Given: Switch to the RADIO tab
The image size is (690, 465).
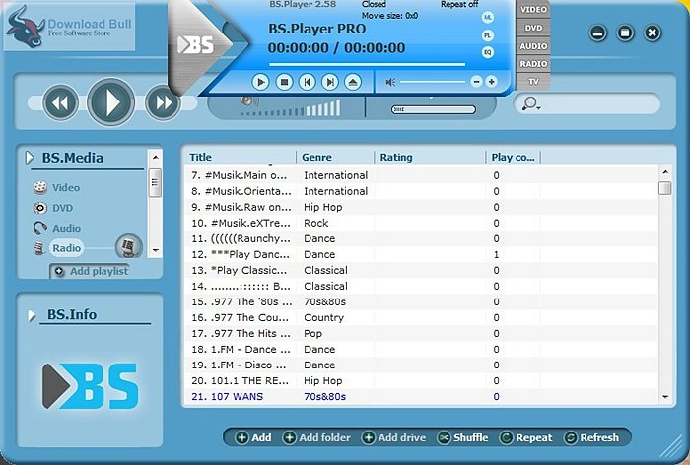Looking at the screenshot, I should pos(533,63).
